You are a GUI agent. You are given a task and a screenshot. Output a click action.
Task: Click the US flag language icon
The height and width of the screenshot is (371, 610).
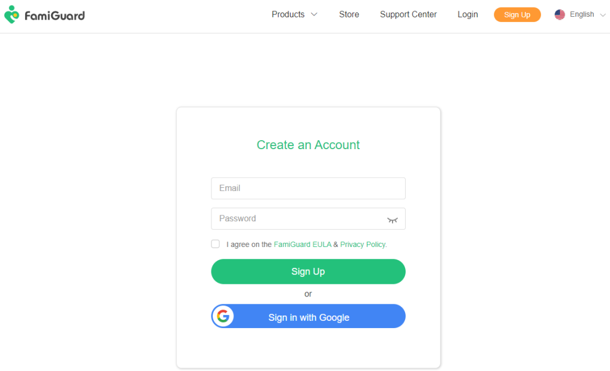(x=559, y=15)
